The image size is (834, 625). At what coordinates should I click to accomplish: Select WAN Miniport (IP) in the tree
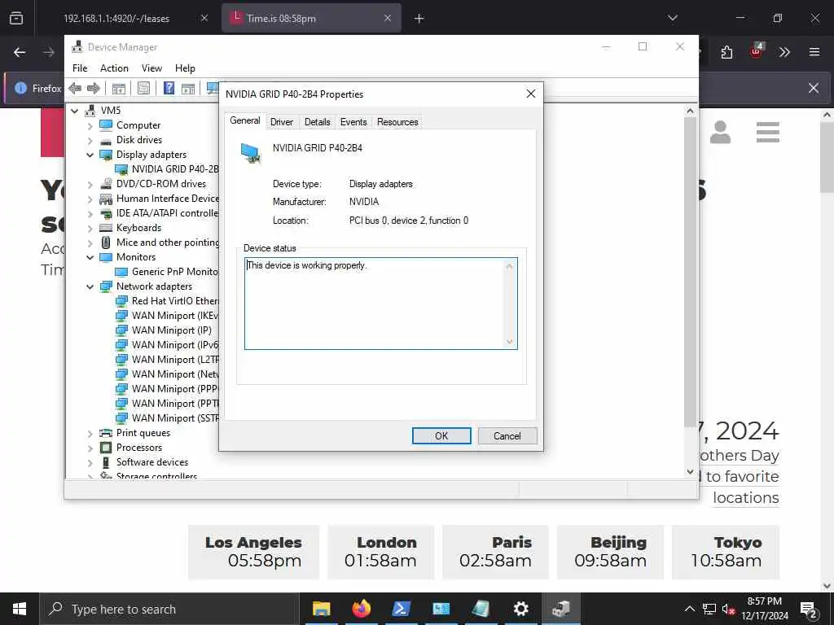click(x=171, y=330)
